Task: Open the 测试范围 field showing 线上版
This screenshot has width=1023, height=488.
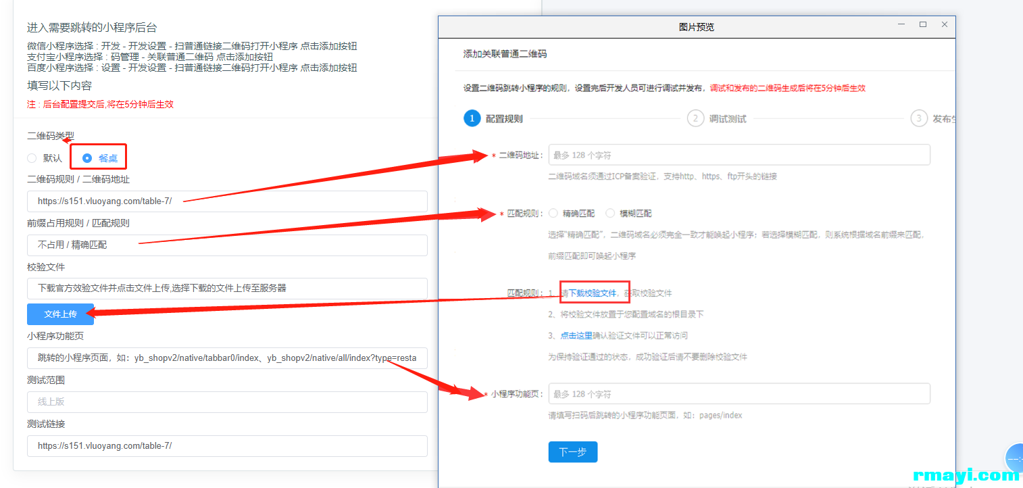Action: [x=227, y=401]
